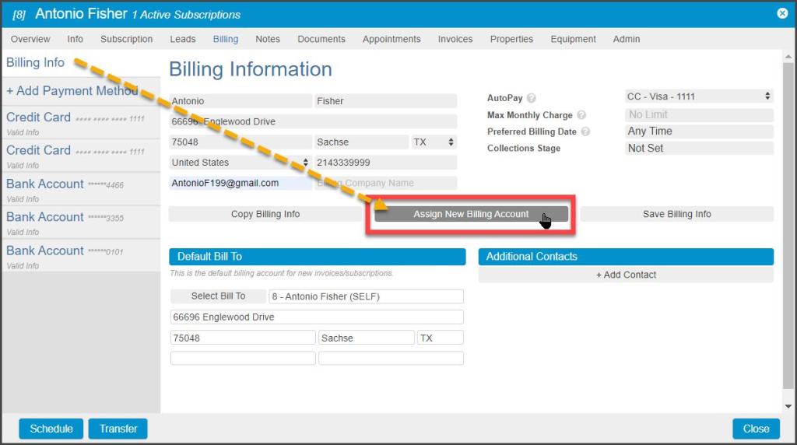Switch to the Subscription tab

[126, 39]
